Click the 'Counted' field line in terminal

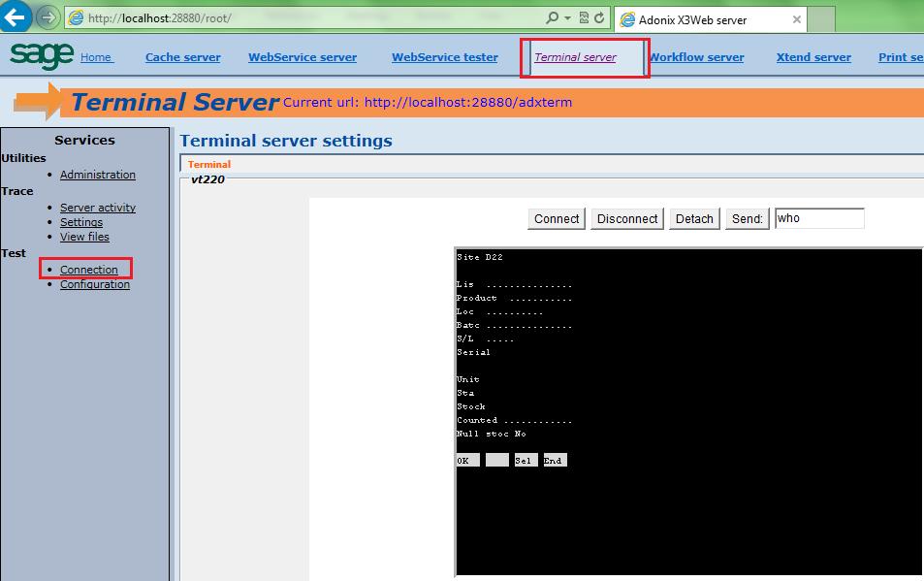pos(514,420)
